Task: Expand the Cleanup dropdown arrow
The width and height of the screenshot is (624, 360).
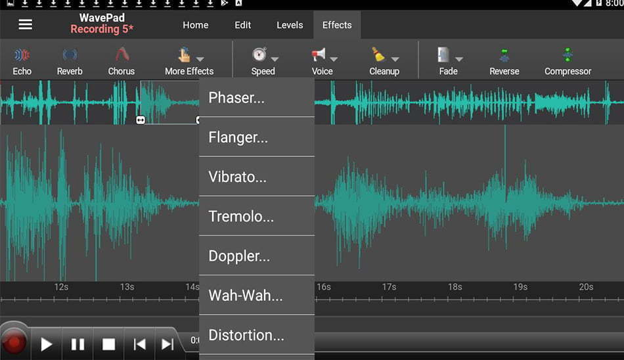Action: pyautogui.click(x=395, y=59)
